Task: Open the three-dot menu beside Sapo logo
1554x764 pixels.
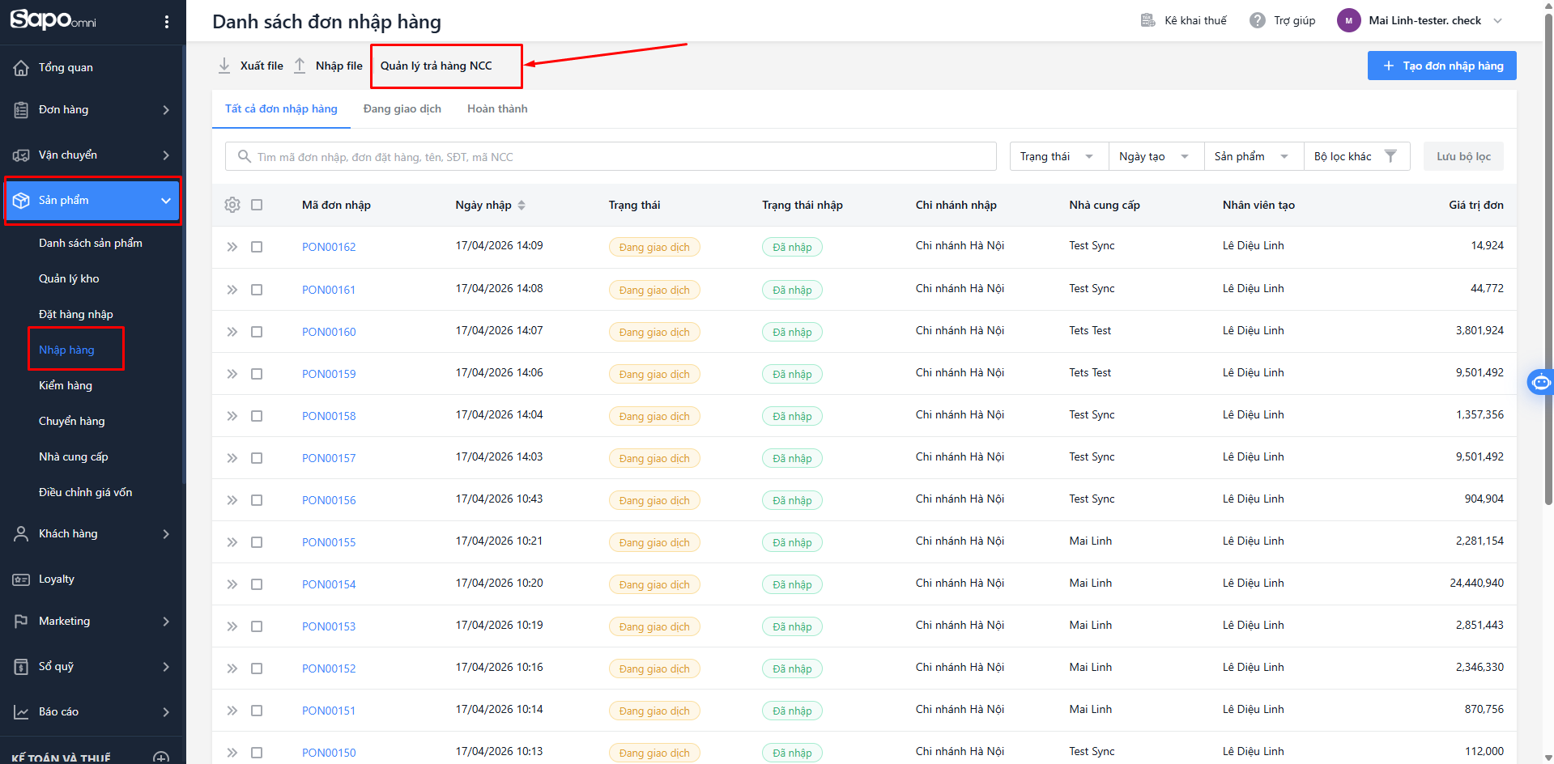Action: (x=167, y=22)
